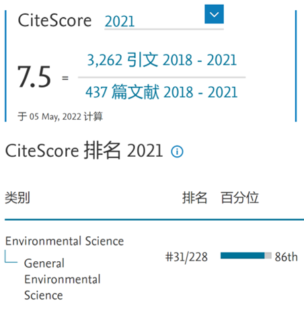Viewport: 304px width, 311px height.
Task: Open the 3,262 引文 2018 - 2021 link
Action: click(162, 60)
